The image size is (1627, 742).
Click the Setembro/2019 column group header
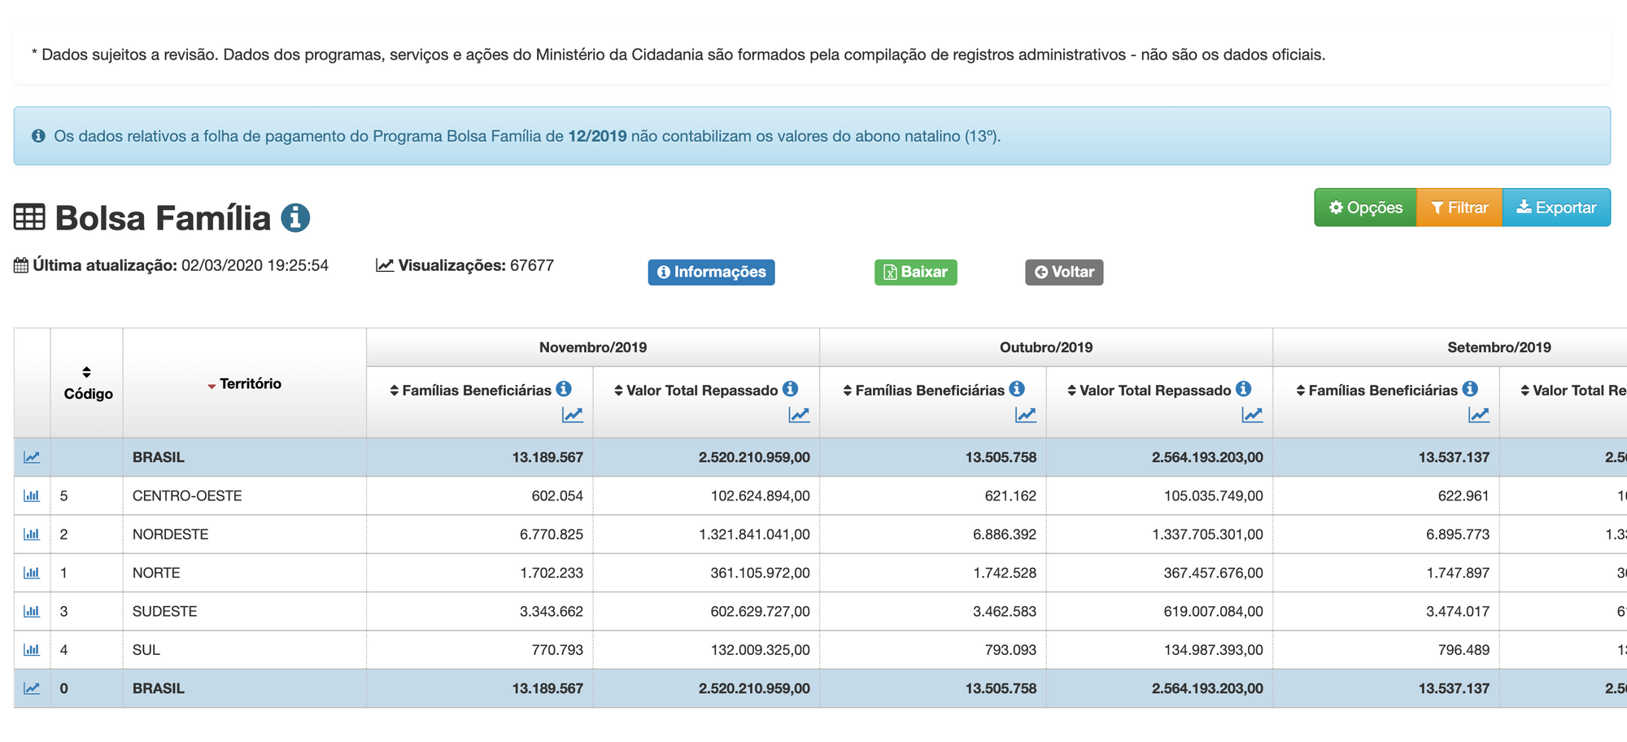tap(1499, 347)
